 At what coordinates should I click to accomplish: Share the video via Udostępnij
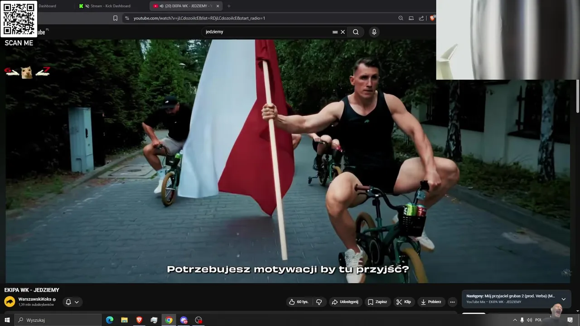(345, 302)
